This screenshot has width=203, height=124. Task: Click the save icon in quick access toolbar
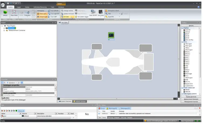8,3
